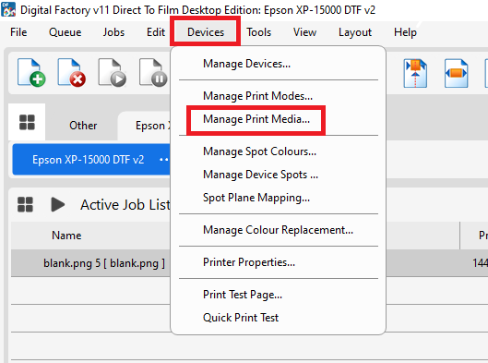
Task: Select the blue Epson XP-15000 DTF v2 queue
Action: (x=91, y=160)
